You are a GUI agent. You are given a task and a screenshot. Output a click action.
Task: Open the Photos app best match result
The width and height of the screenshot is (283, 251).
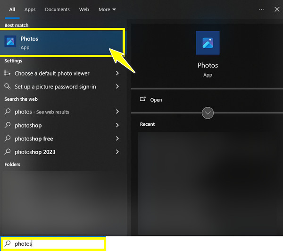(61, 43)
